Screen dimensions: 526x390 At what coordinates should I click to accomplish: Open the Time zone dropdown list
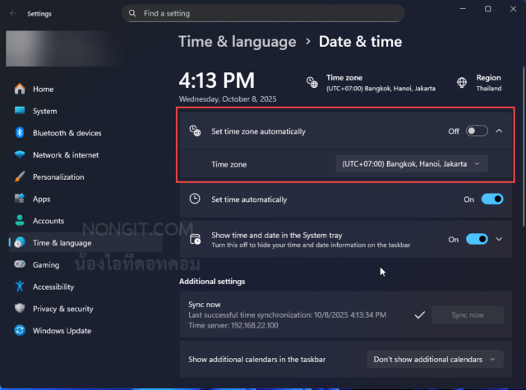412,164
